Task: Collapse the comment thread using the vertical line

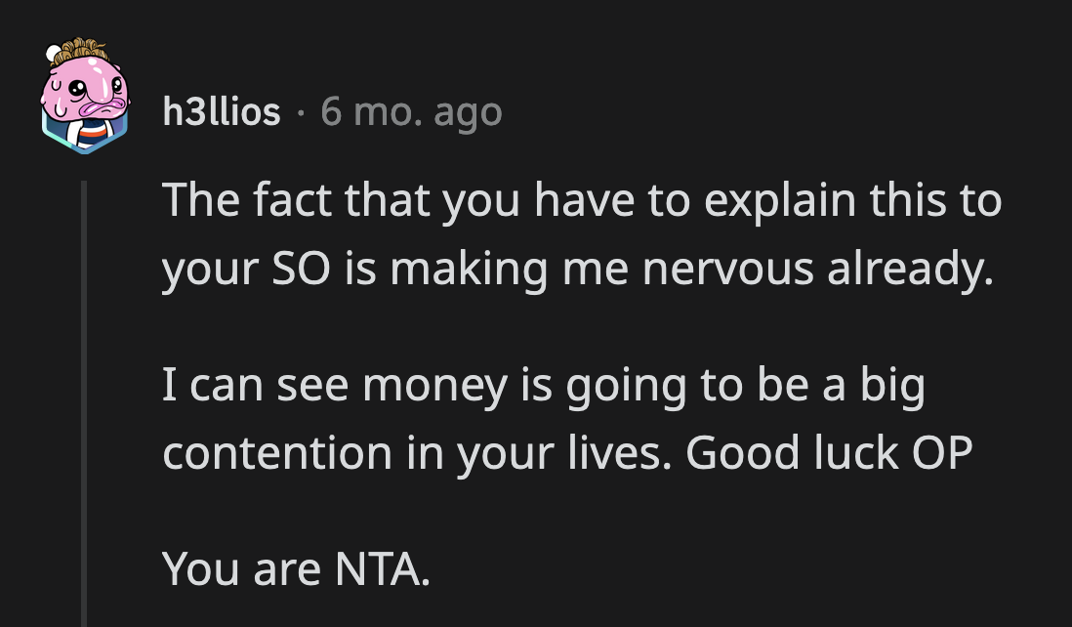Action: point(84,391)
